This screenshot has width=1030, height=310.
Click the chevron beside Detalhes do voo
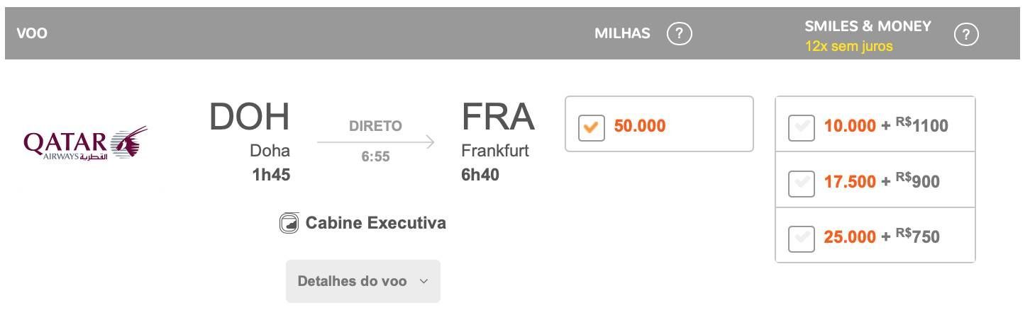tap(423, 282)
